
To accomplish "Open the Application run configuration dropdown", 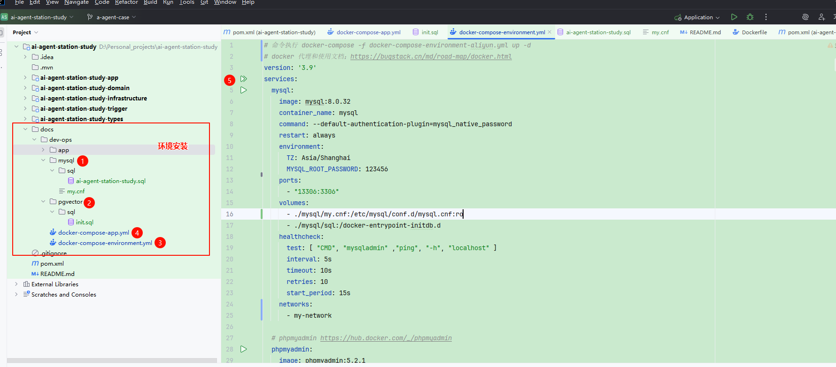I will click(697, 17).
